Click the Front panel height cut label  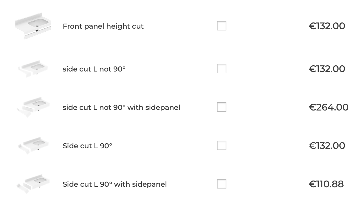point(103,26)
